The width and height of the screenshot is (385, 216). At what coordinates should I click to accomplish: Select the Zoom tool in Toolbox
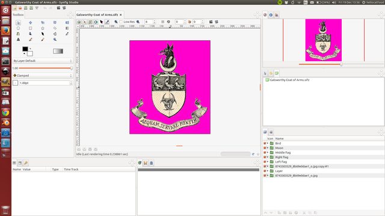tap(55, 40)
